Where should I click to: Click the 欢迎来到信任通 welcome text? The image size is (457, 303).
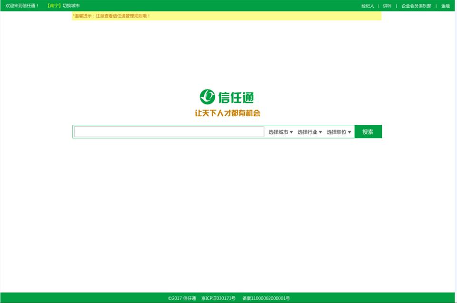22,6
